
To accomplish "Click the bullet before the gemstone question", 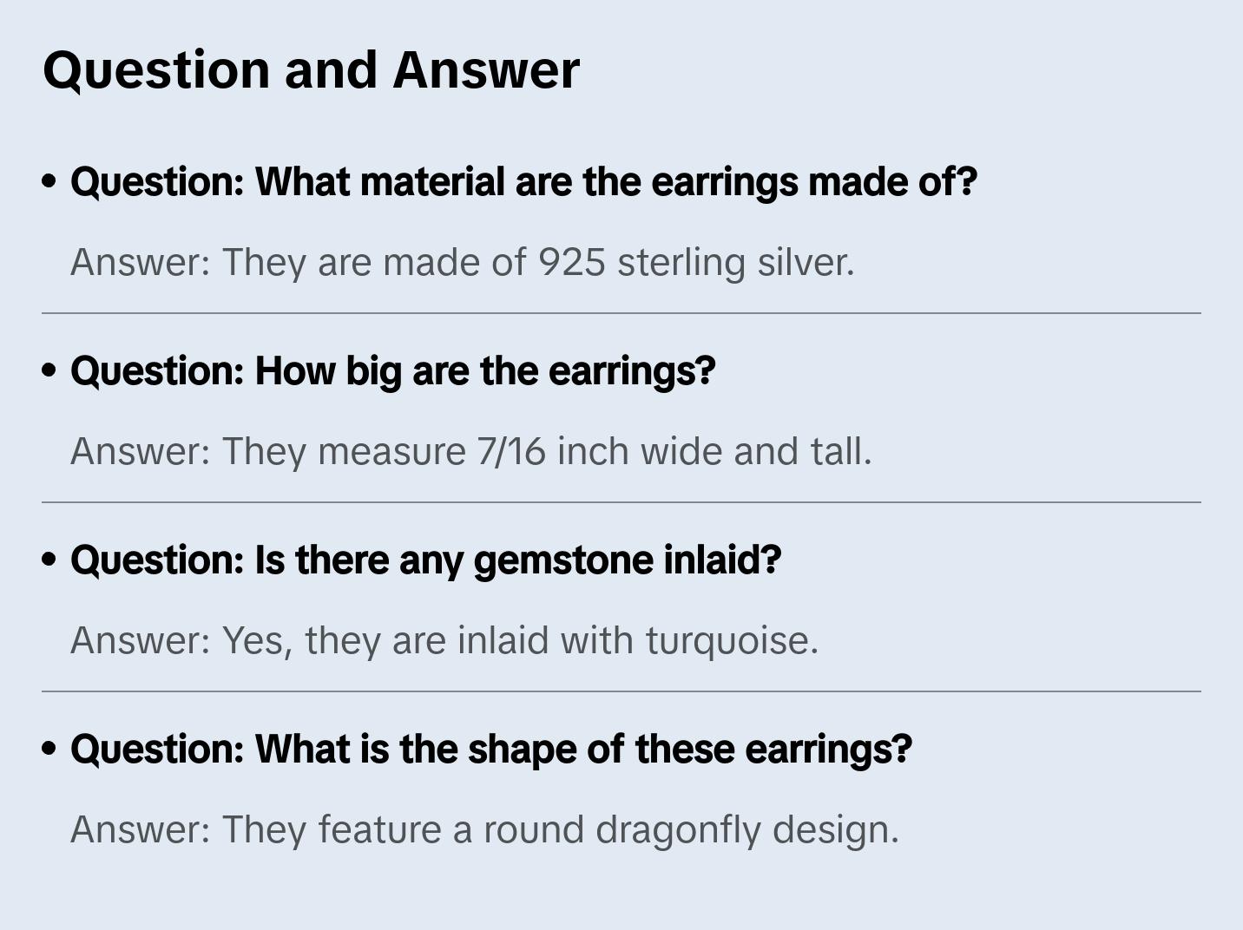I will click(x=49, y=560).
